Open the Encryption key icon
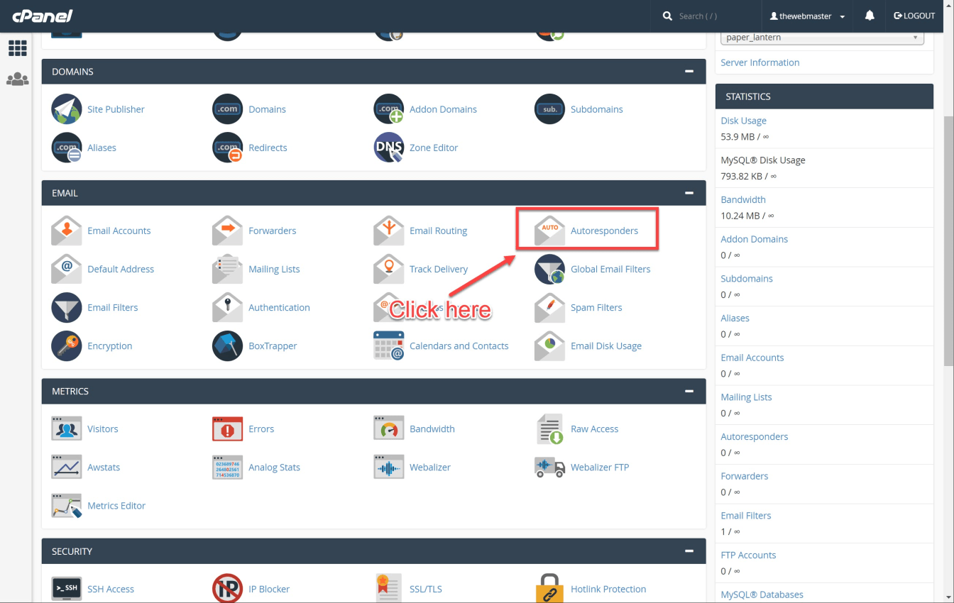Viewport: 954px width, 603px height. [x=67, y=345]
